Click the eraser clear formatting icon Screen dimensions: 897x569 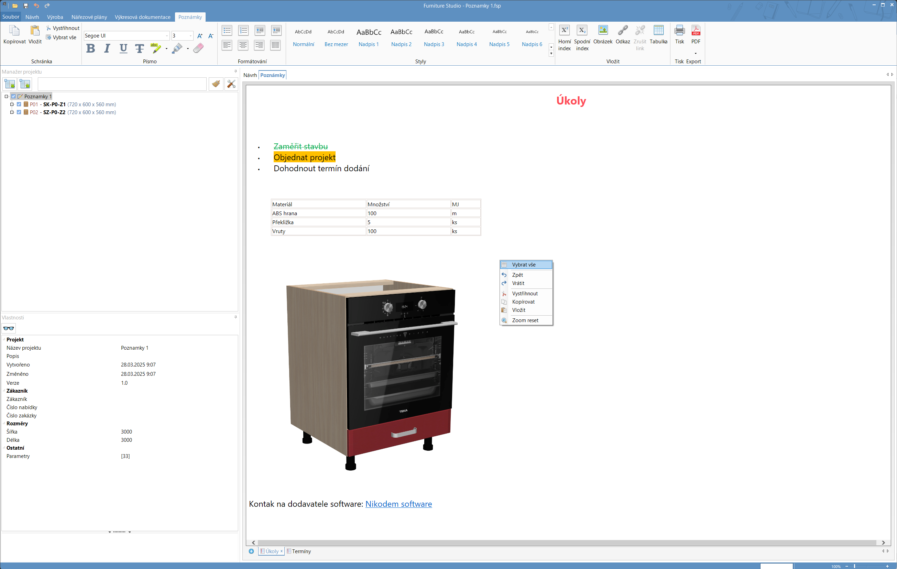tap(198, 48)
